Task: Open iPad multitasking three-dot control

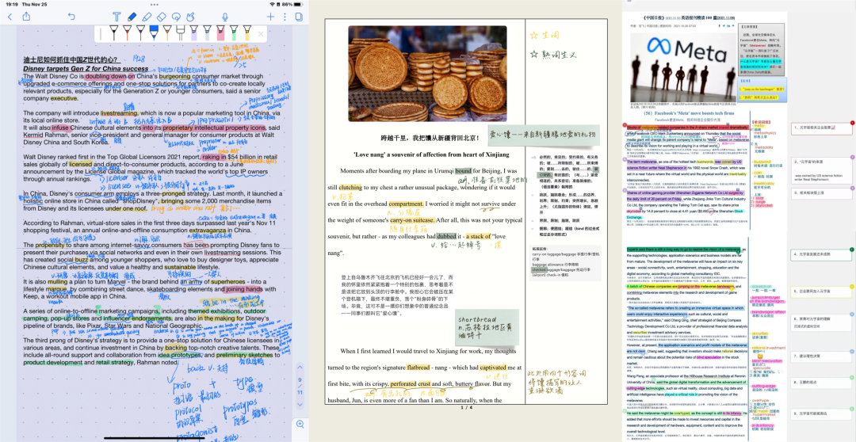Action: point(153,3)
